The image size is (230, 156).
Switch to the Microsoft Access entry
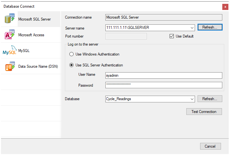31,35
